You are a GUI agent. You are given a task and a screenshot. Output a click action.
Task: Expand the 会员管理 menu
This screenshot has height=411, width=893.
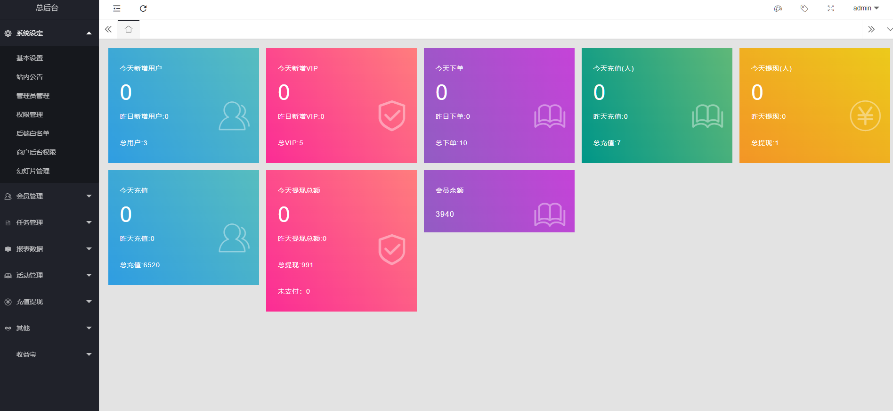point(49,196)
